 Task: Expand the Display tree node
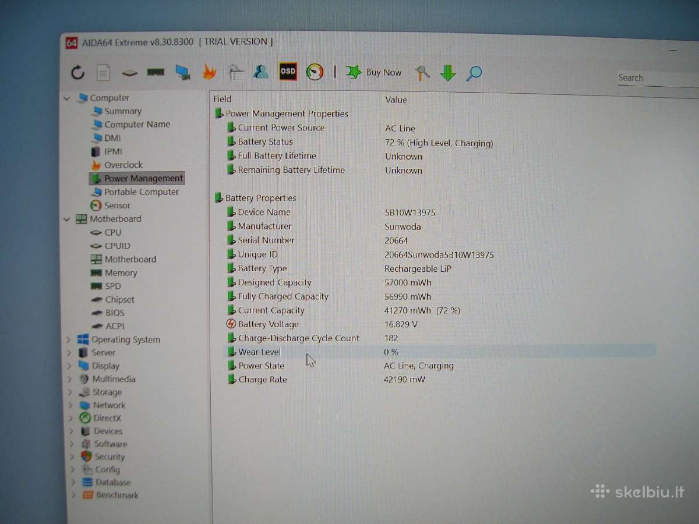click(x=69, y=366)
